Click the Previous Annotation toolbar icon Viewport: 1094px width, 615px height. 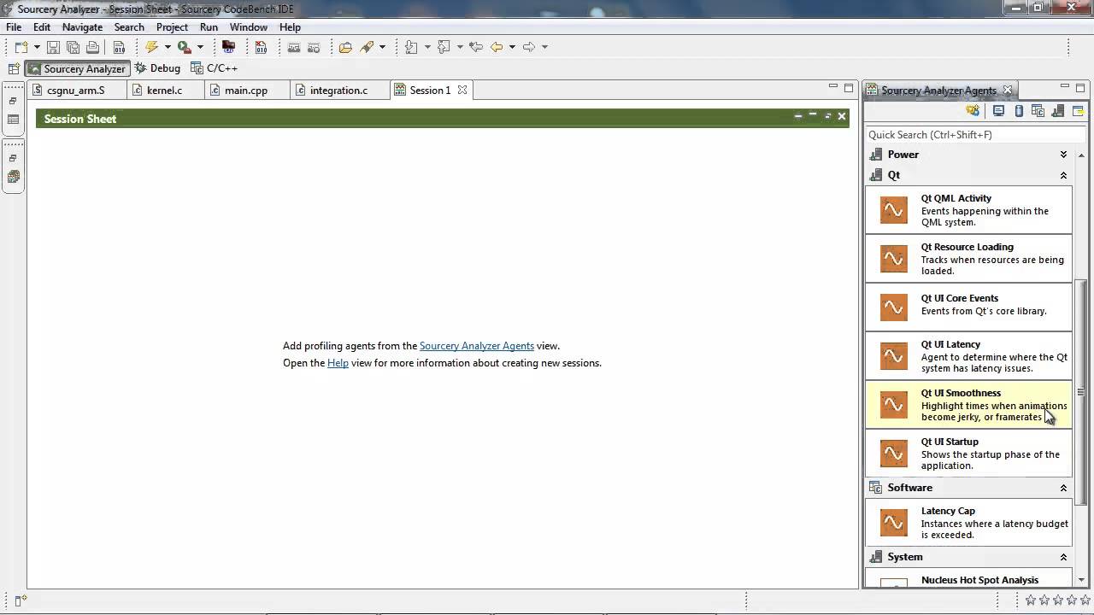[x=444, y=47]
